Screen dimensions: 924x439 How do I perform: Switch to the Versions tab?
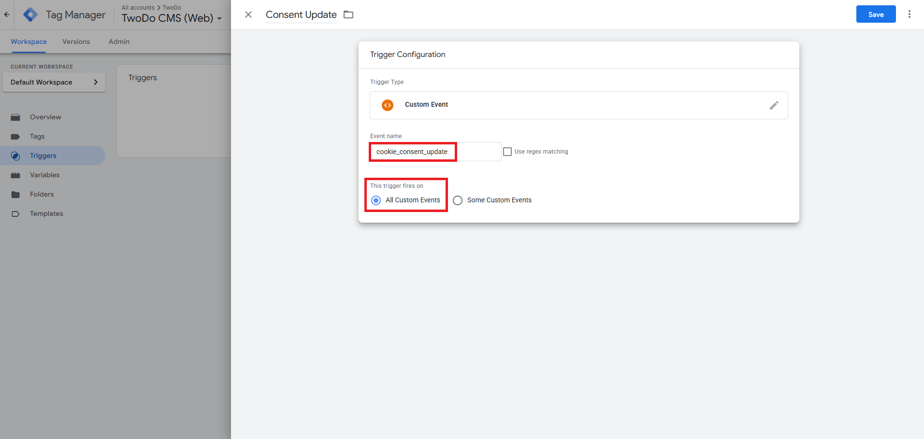(x=76, y=42)
